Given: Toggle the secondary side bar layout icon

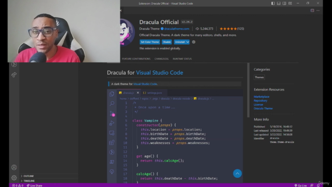Looking at the screenshot, I should (x=284, y=4).
